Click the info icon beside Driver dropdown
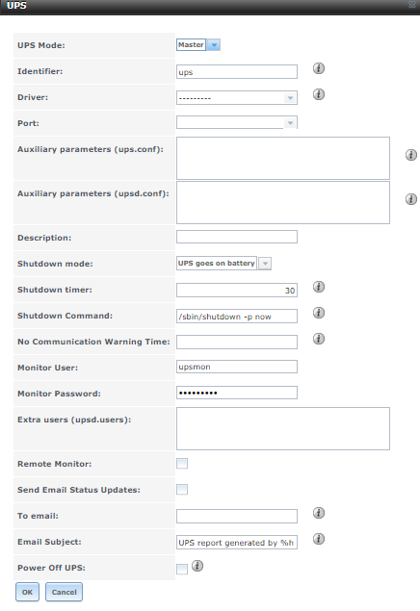Screen dimensions: 420x611 [x=319, y=94]
